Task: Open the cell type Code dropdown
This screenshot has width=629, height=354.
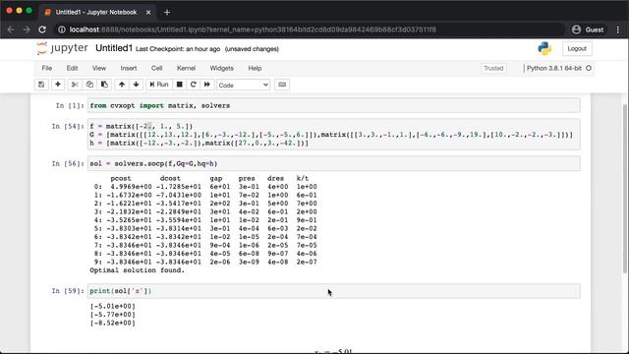Action: click(243, 86)
